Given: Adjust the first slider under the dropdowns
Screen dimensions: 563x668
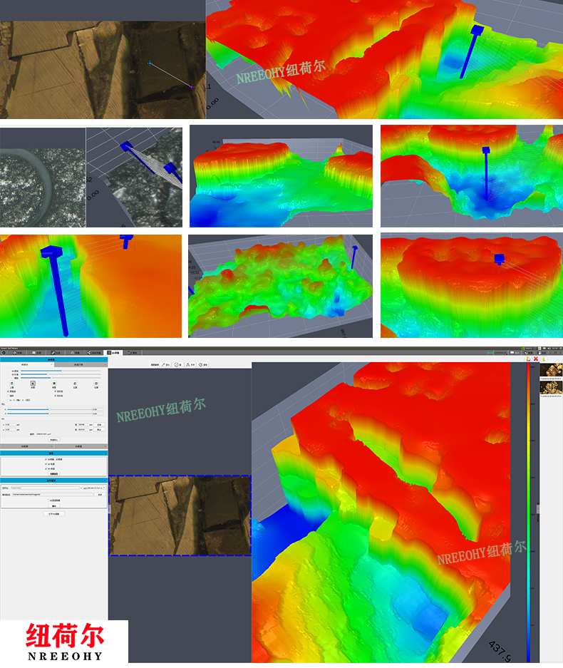Looking at the screenshot, I should 61,371.
